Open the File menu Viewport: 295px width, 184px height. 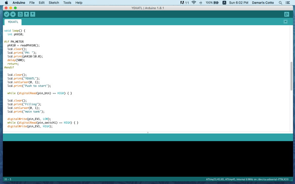pyautogui.click(x=32, y=3)
